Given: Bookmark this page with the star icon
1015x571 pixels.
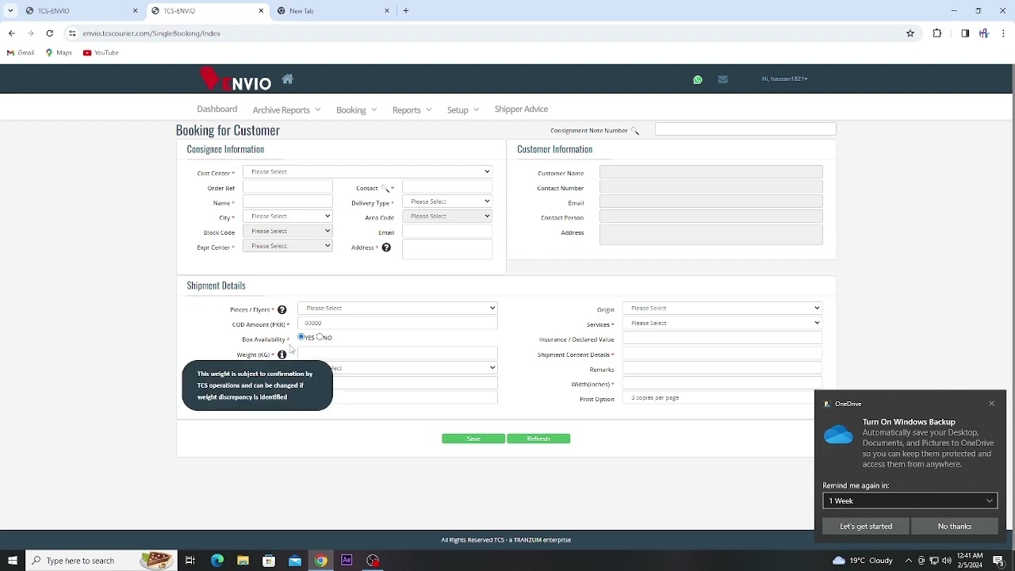Looking at the screenshot, I should click(910, 33).
